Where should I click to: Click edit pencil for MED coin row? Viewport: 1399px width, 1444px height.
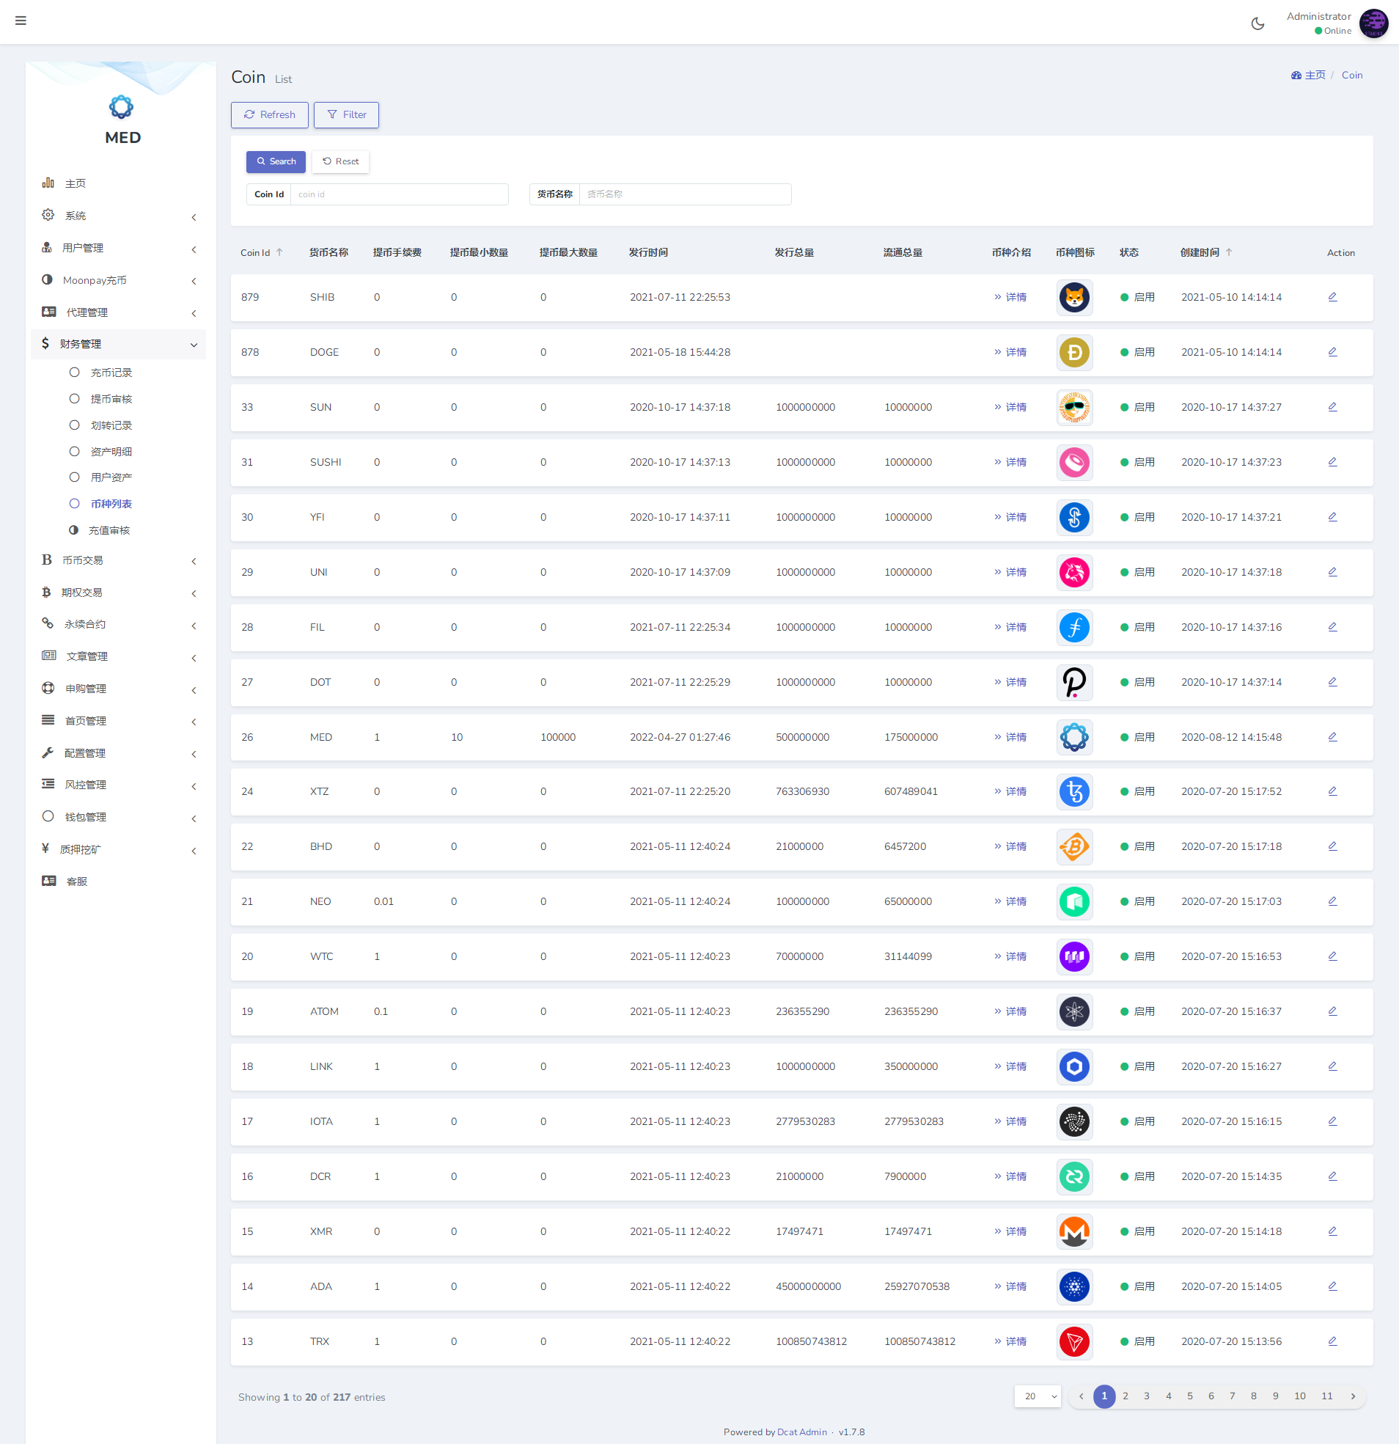tap(1332, 737)
